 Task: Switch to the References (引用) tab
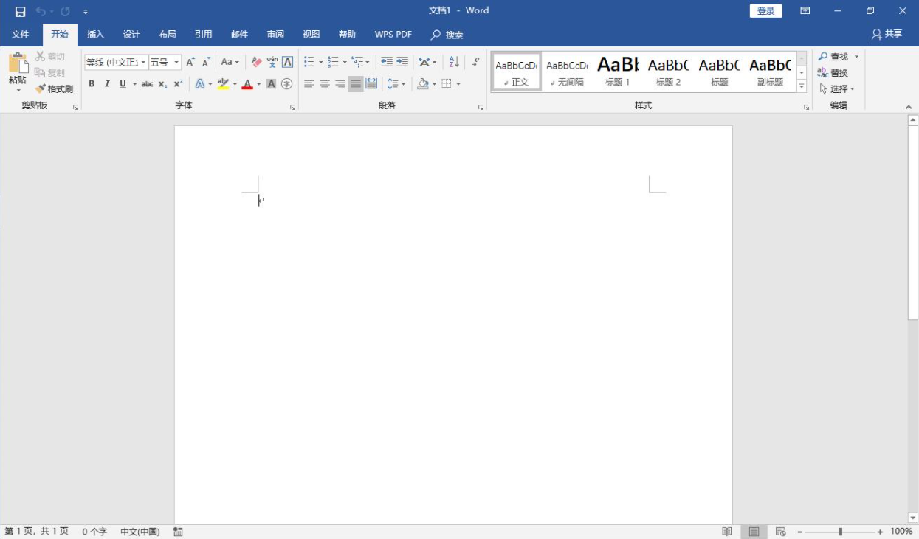204,35
